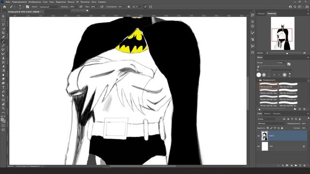Click the search icon at top right
The image size is (310, 174).
(x=295, y=7)
